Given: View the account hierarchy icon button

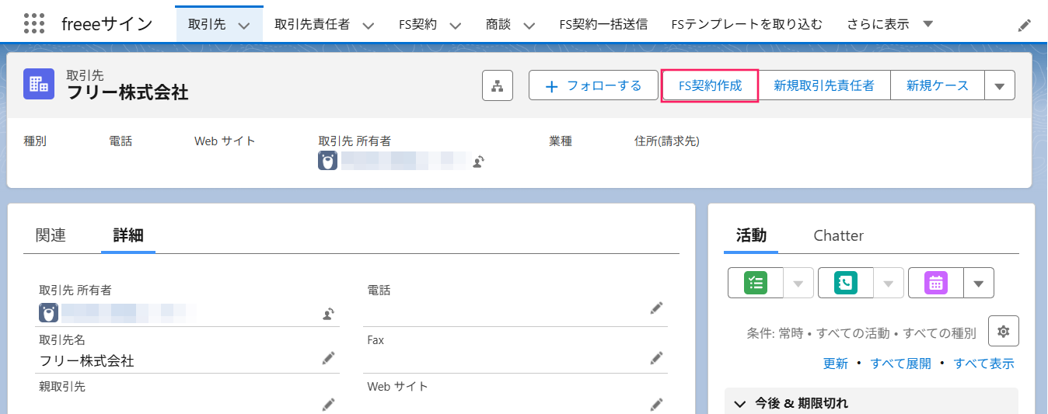Looking at the screenshot, I should 498,85.
